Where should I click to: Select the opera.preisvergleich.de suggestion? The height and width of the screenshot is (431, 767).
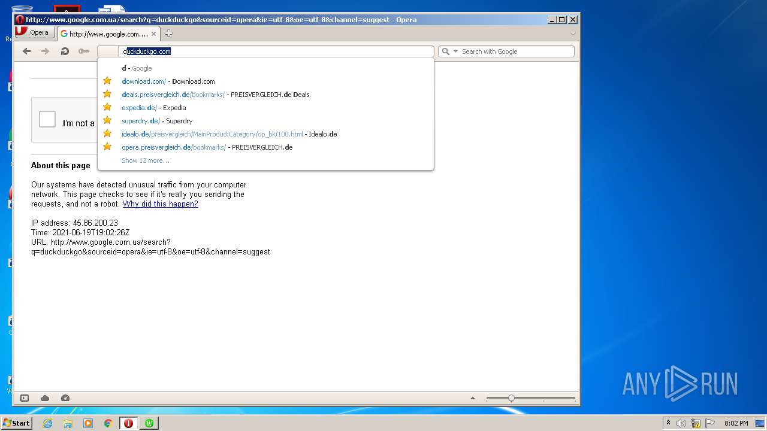(x=265, y=147)
